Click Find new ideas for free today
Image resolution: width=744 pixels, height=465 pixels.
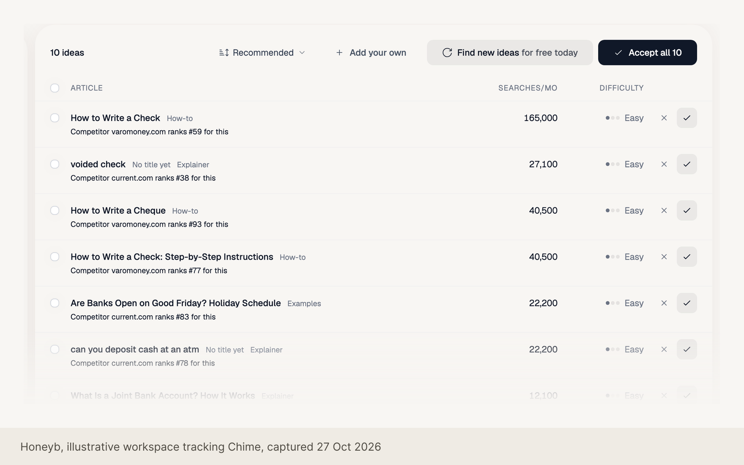click(x=509, y=52)
